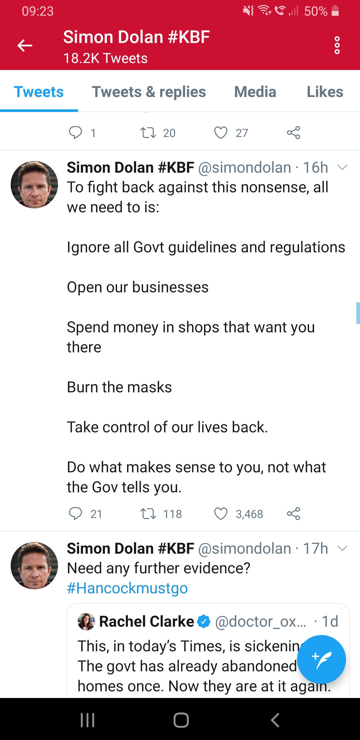Go to the Likes tab

coord(325,92)
